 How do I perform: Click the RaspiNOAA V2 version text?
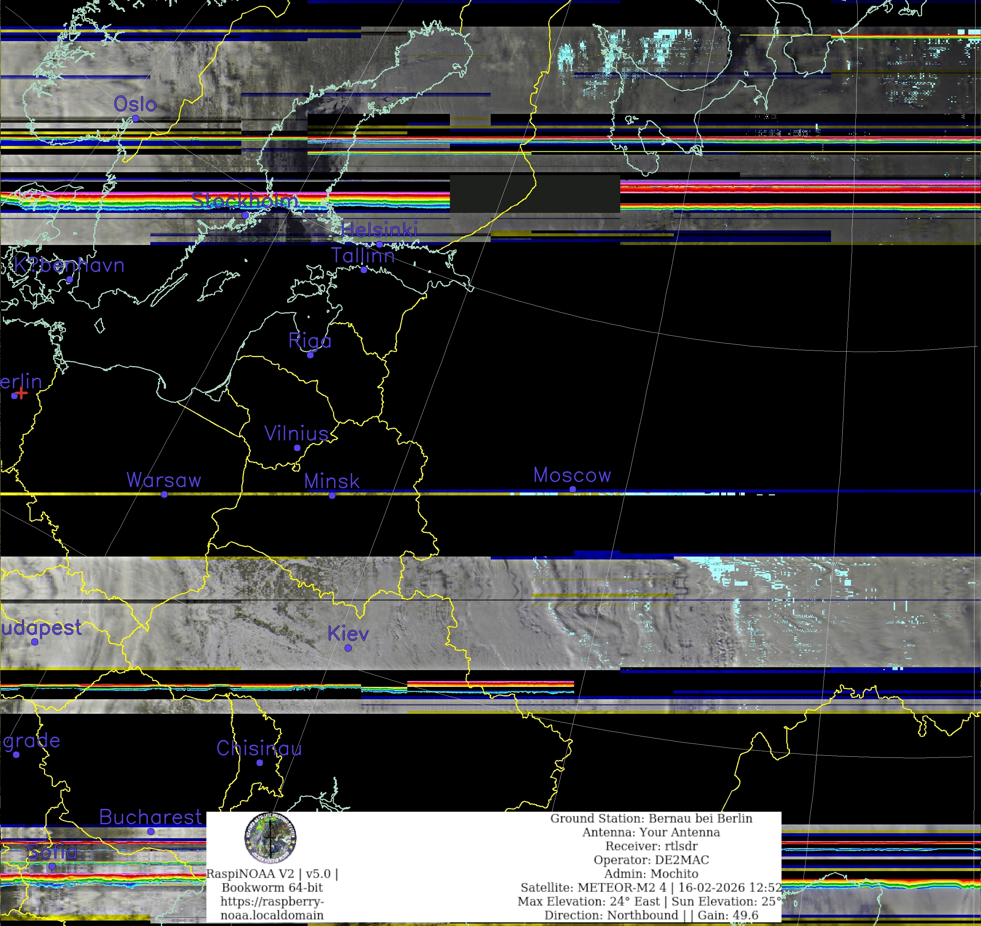(272, 874)
